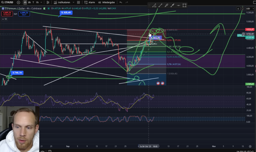Select the 8h timeframe

[29, 2]
